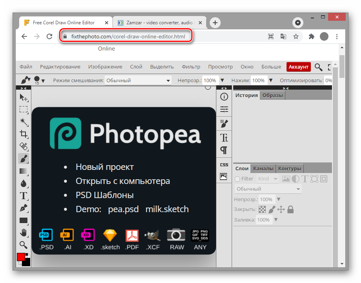Expand the brush opacity slider arrow

pos(222,81)
